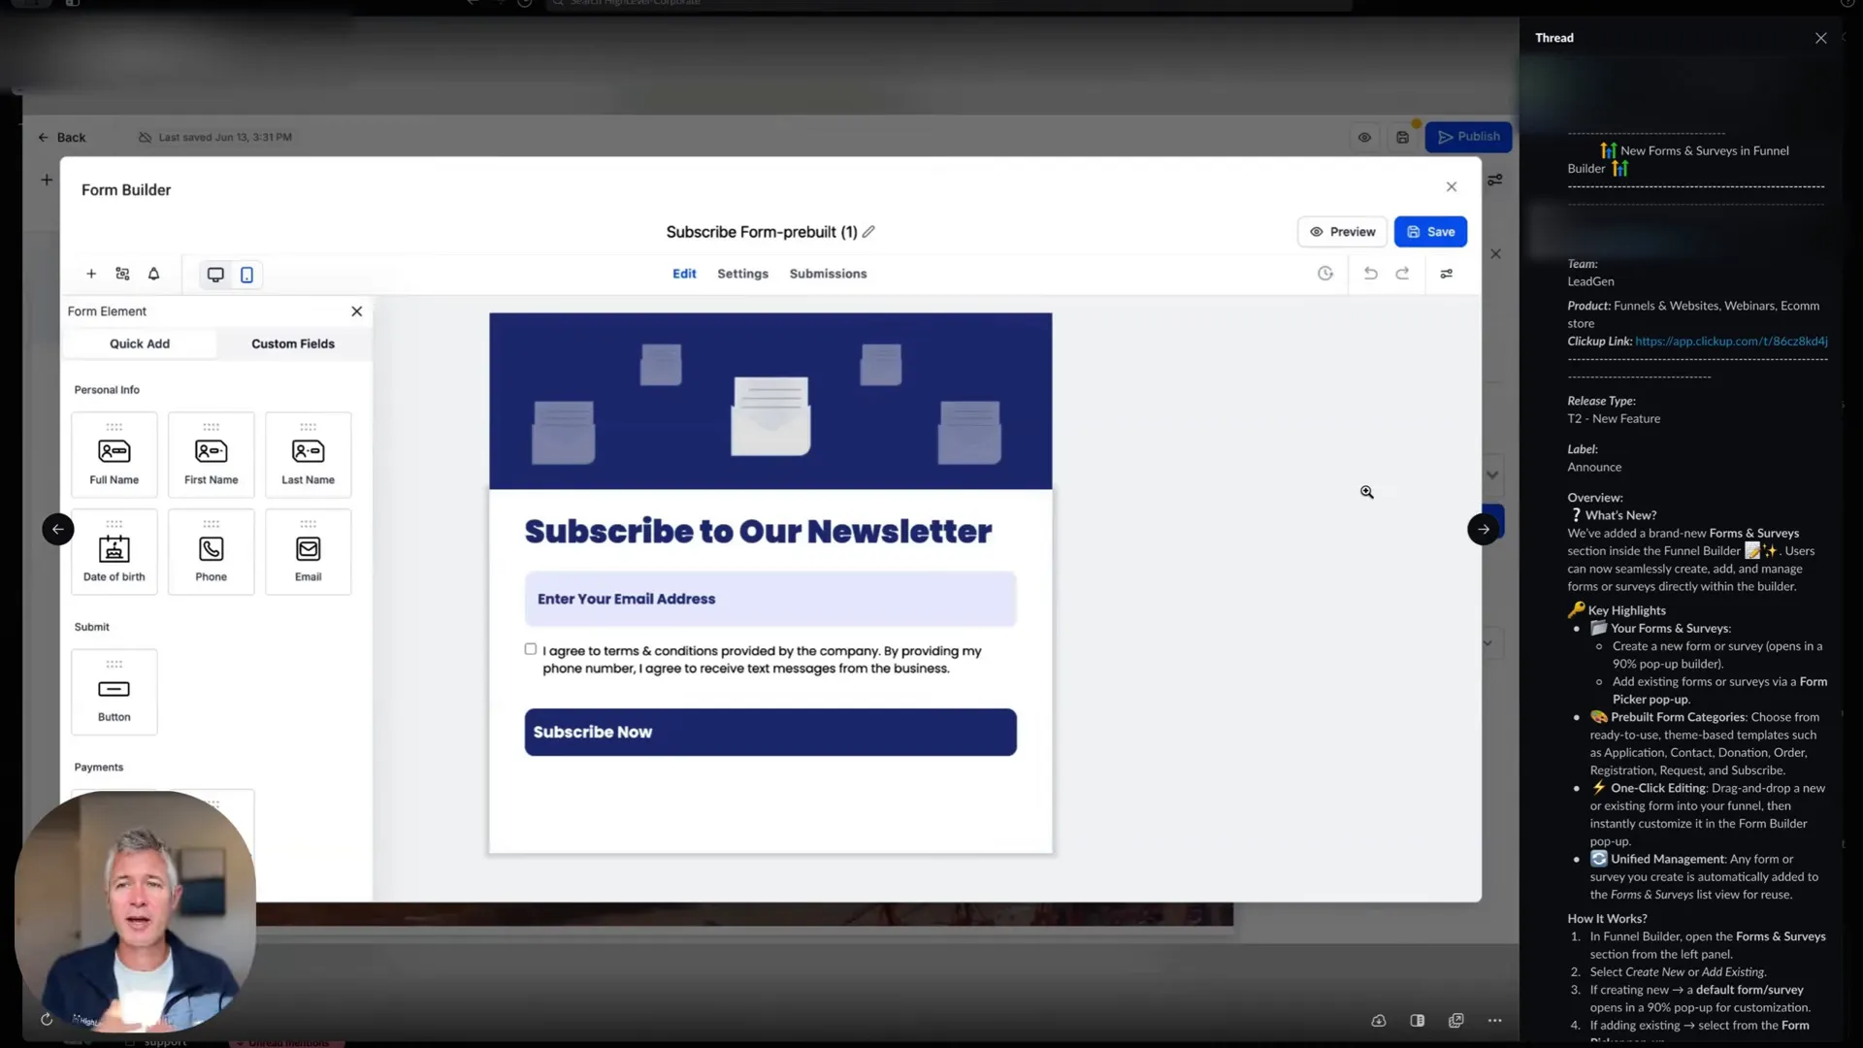1863x1048 pixels.
Task: Open the more options ellipsis menu
Action: pos(1494,1021)
